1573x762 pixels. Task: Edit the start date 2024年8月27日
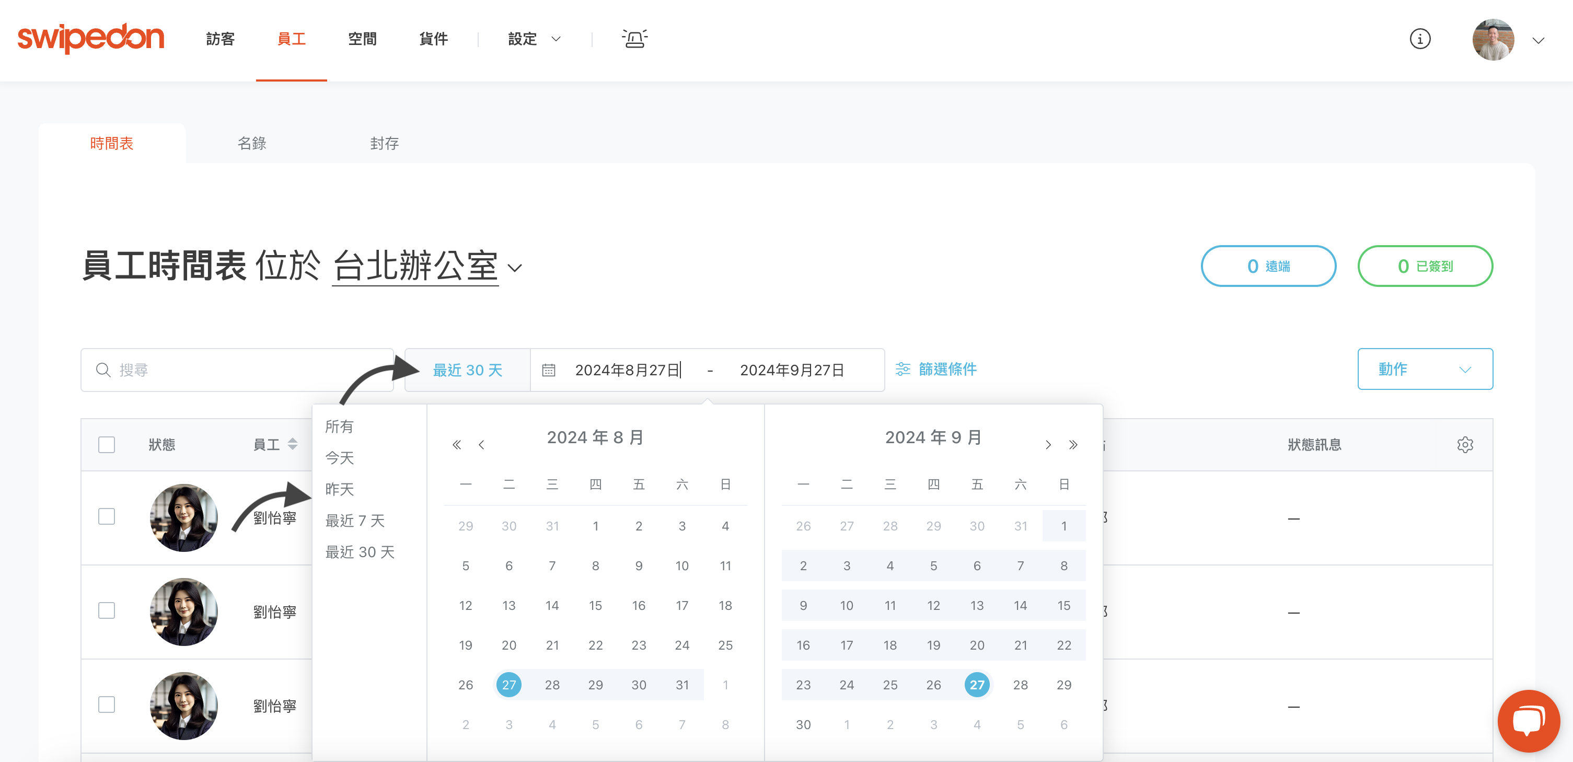(628, 370)
